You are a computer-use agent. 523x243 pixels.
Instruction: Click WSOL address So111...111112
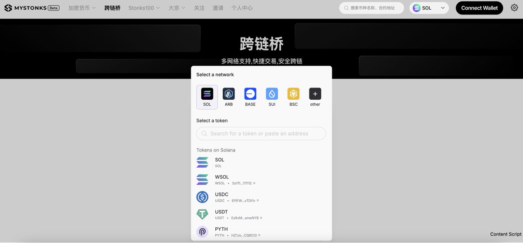click(x=242, y=183)
